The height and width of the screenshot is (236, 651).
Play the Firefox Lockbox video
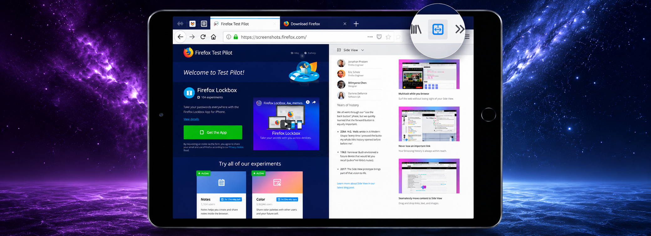[x=285, y=124]
